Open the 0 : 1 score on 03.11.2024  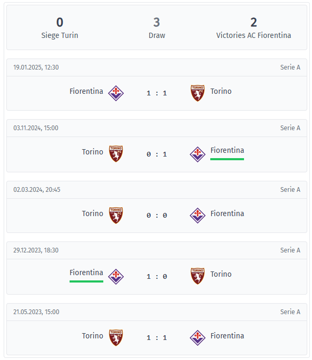[x=157, y=154]
